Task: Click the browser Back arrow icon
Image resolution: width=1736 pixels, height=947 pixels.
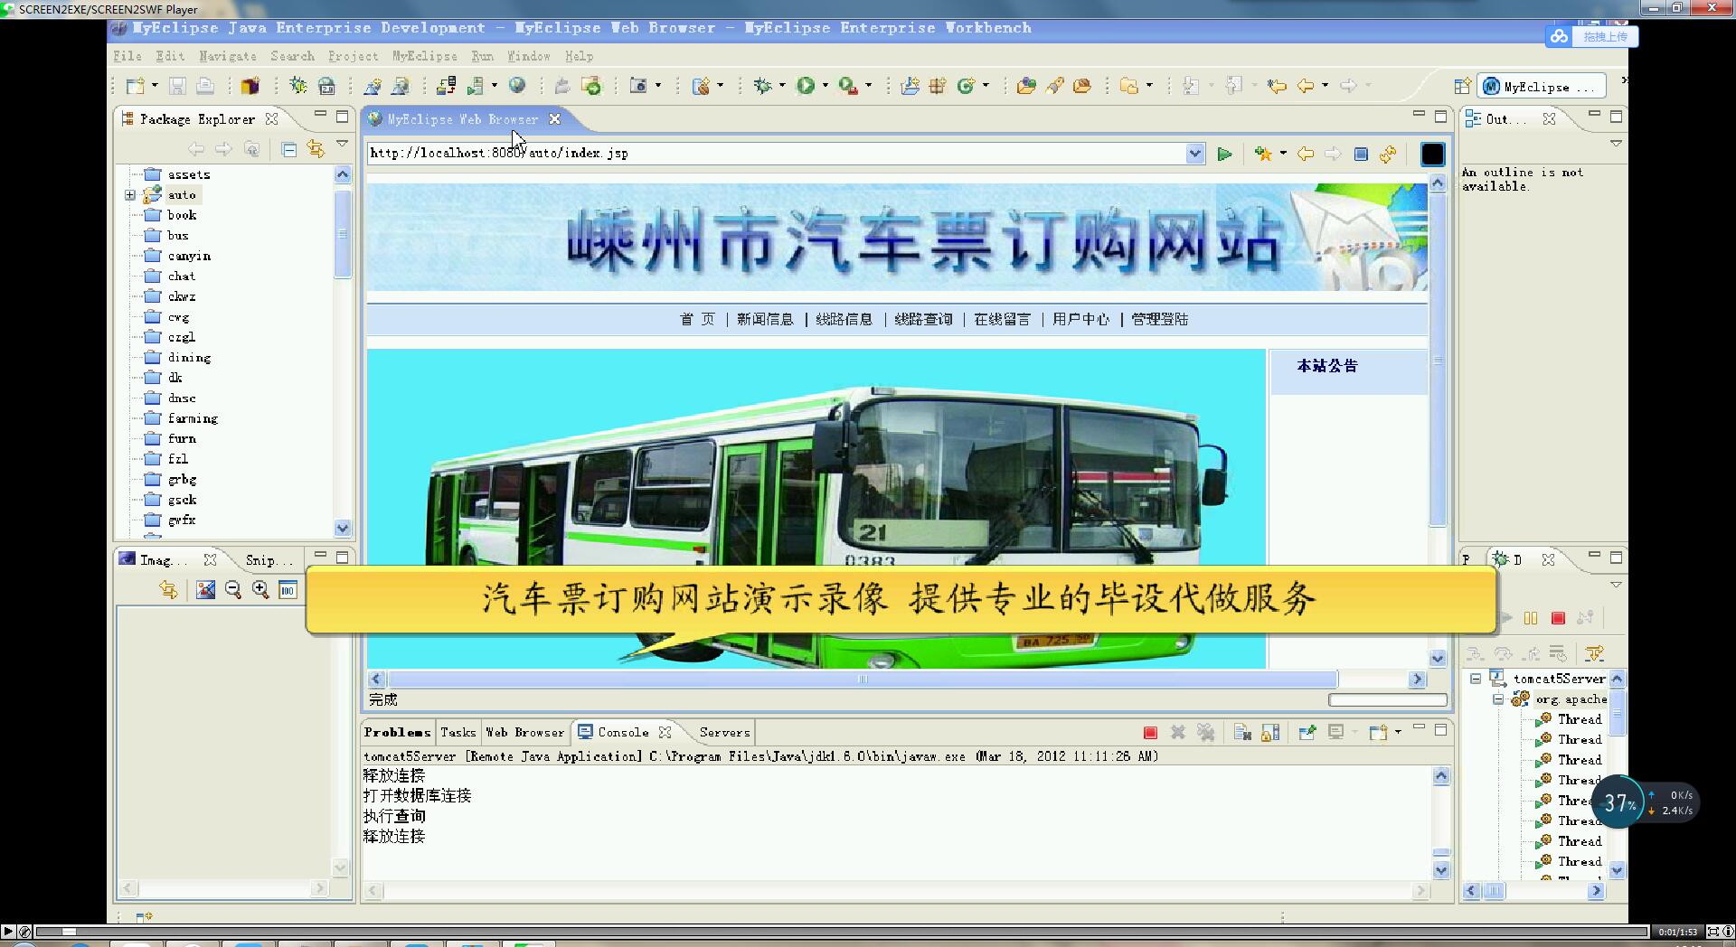Action: tap(1305, 154)
